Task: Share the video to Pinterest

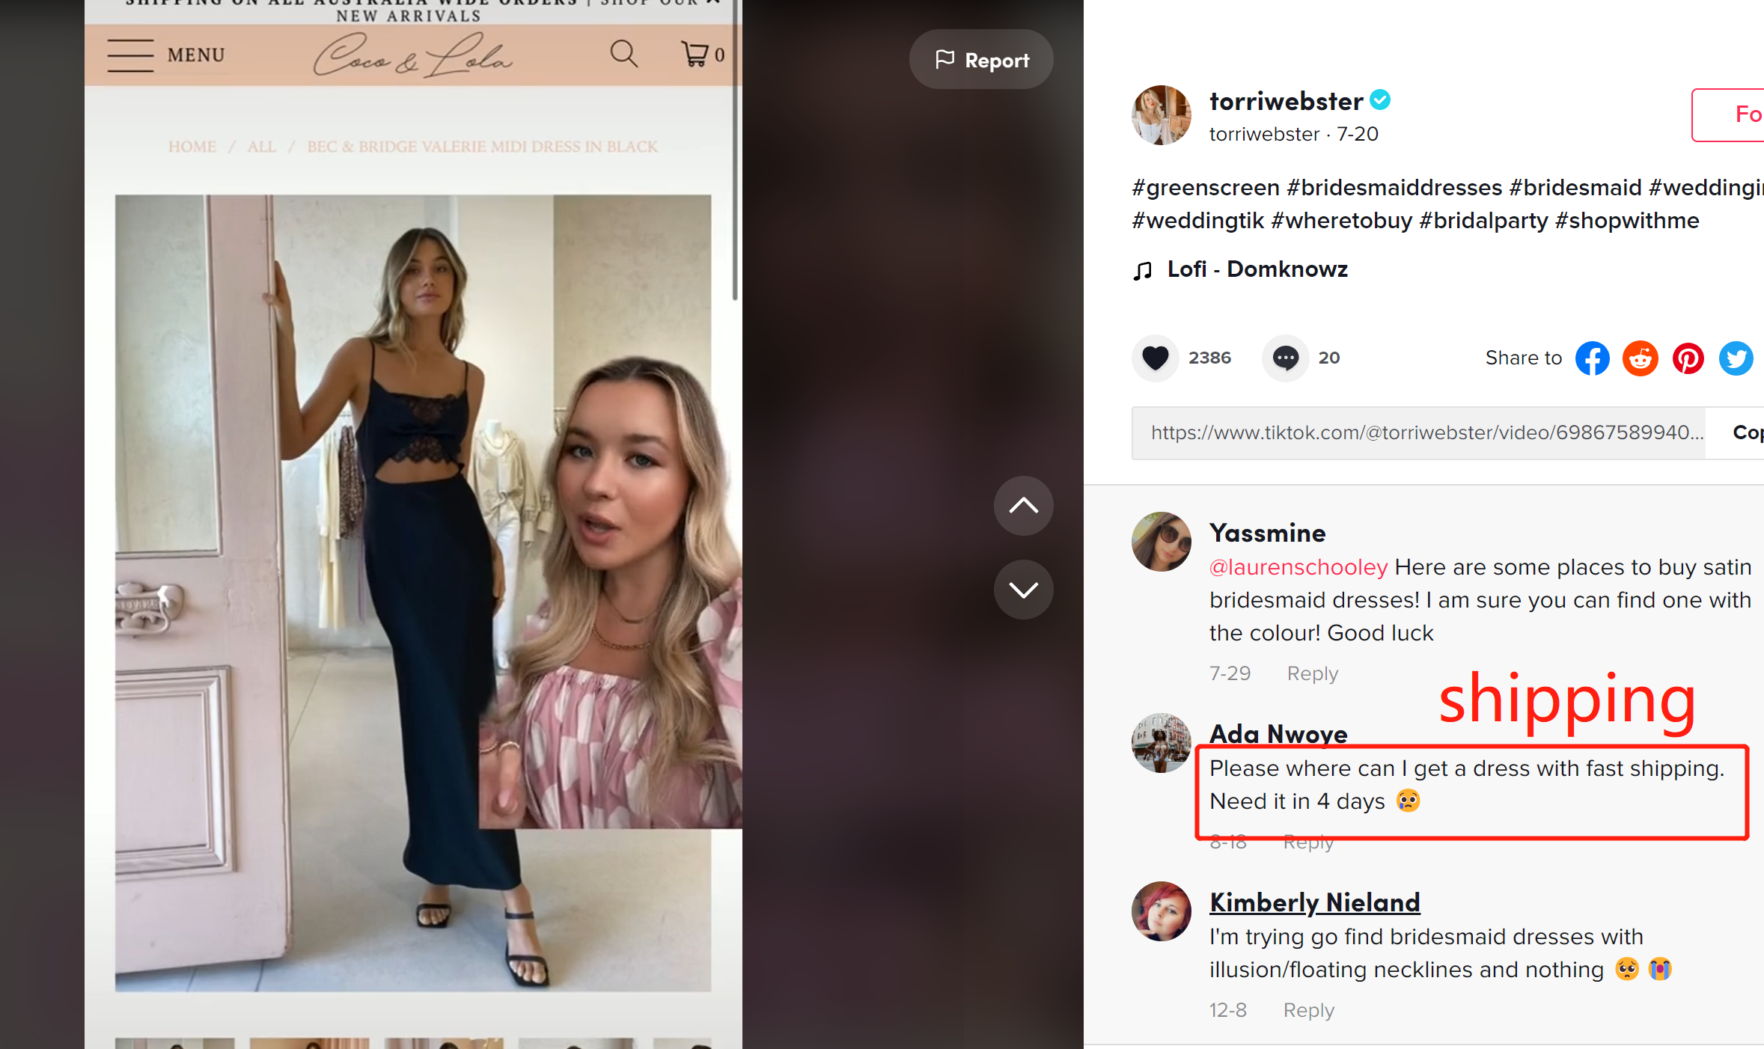Action: click(1688, 358)
